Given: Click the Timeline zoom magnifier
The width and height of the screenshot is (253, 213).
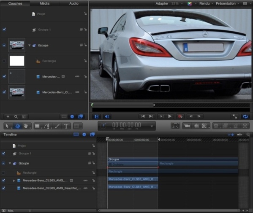Looking at the screenshot, I should pos(248,135).
